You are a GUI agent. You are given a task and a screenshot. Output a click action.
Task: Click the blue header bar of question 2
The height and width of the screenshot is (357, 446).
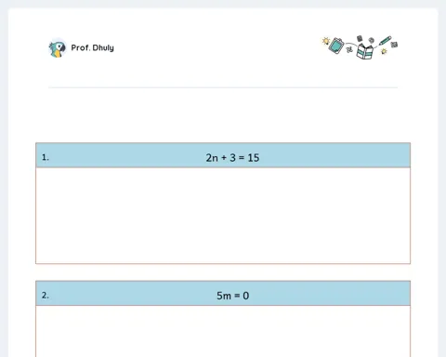(223, 293)
